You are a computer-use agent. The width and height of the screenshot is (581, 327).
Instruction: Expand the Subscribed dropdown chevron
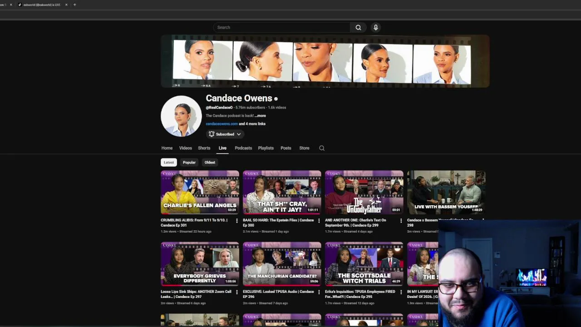[x=239, y=134]
